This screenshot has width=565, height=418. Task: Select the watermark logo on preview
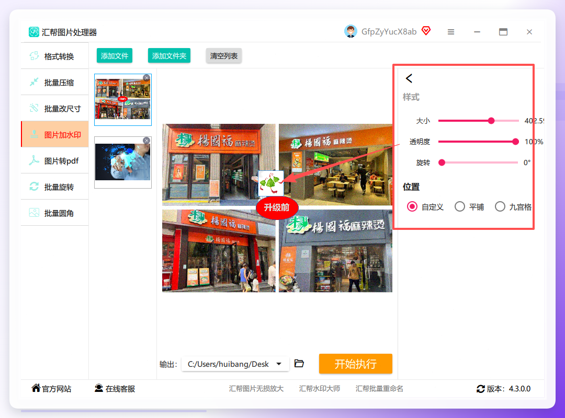271,183
